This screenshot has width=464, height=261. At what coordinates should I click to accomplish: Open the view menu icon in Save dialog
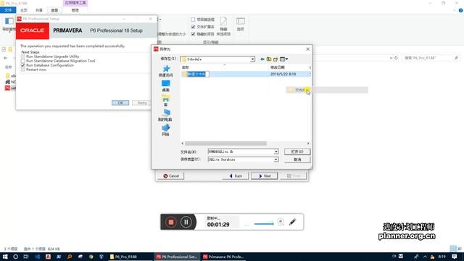pos(283,59)
